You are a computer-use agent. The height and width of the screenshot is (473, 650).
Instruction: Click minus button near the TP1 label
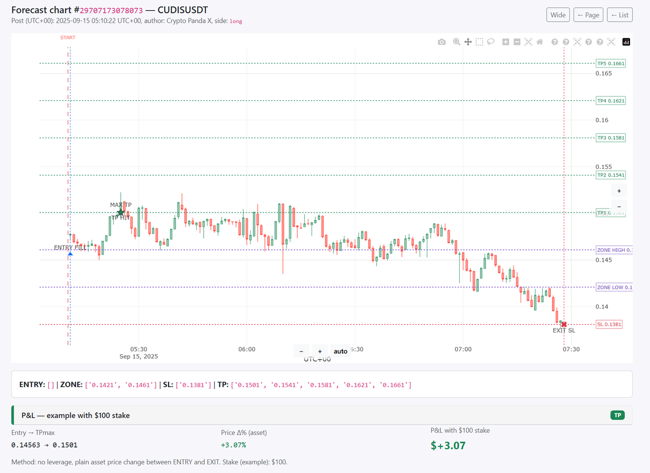pos(619,207)
